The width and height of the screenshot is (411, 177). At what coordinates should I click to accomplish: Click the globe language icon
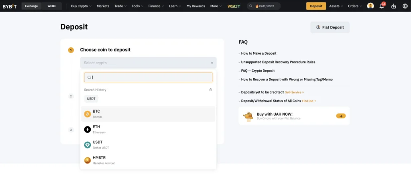pyautogui.click(x=405, y=6)
